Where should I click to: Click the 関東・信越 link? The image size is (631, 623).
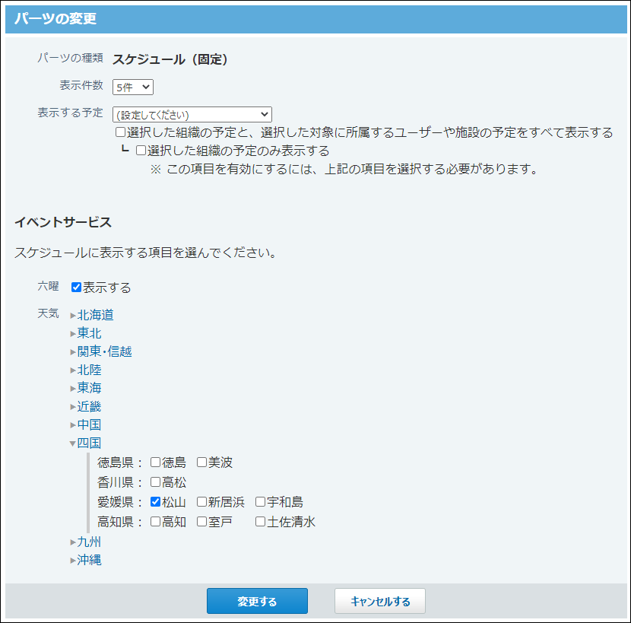tap(105, 351)
